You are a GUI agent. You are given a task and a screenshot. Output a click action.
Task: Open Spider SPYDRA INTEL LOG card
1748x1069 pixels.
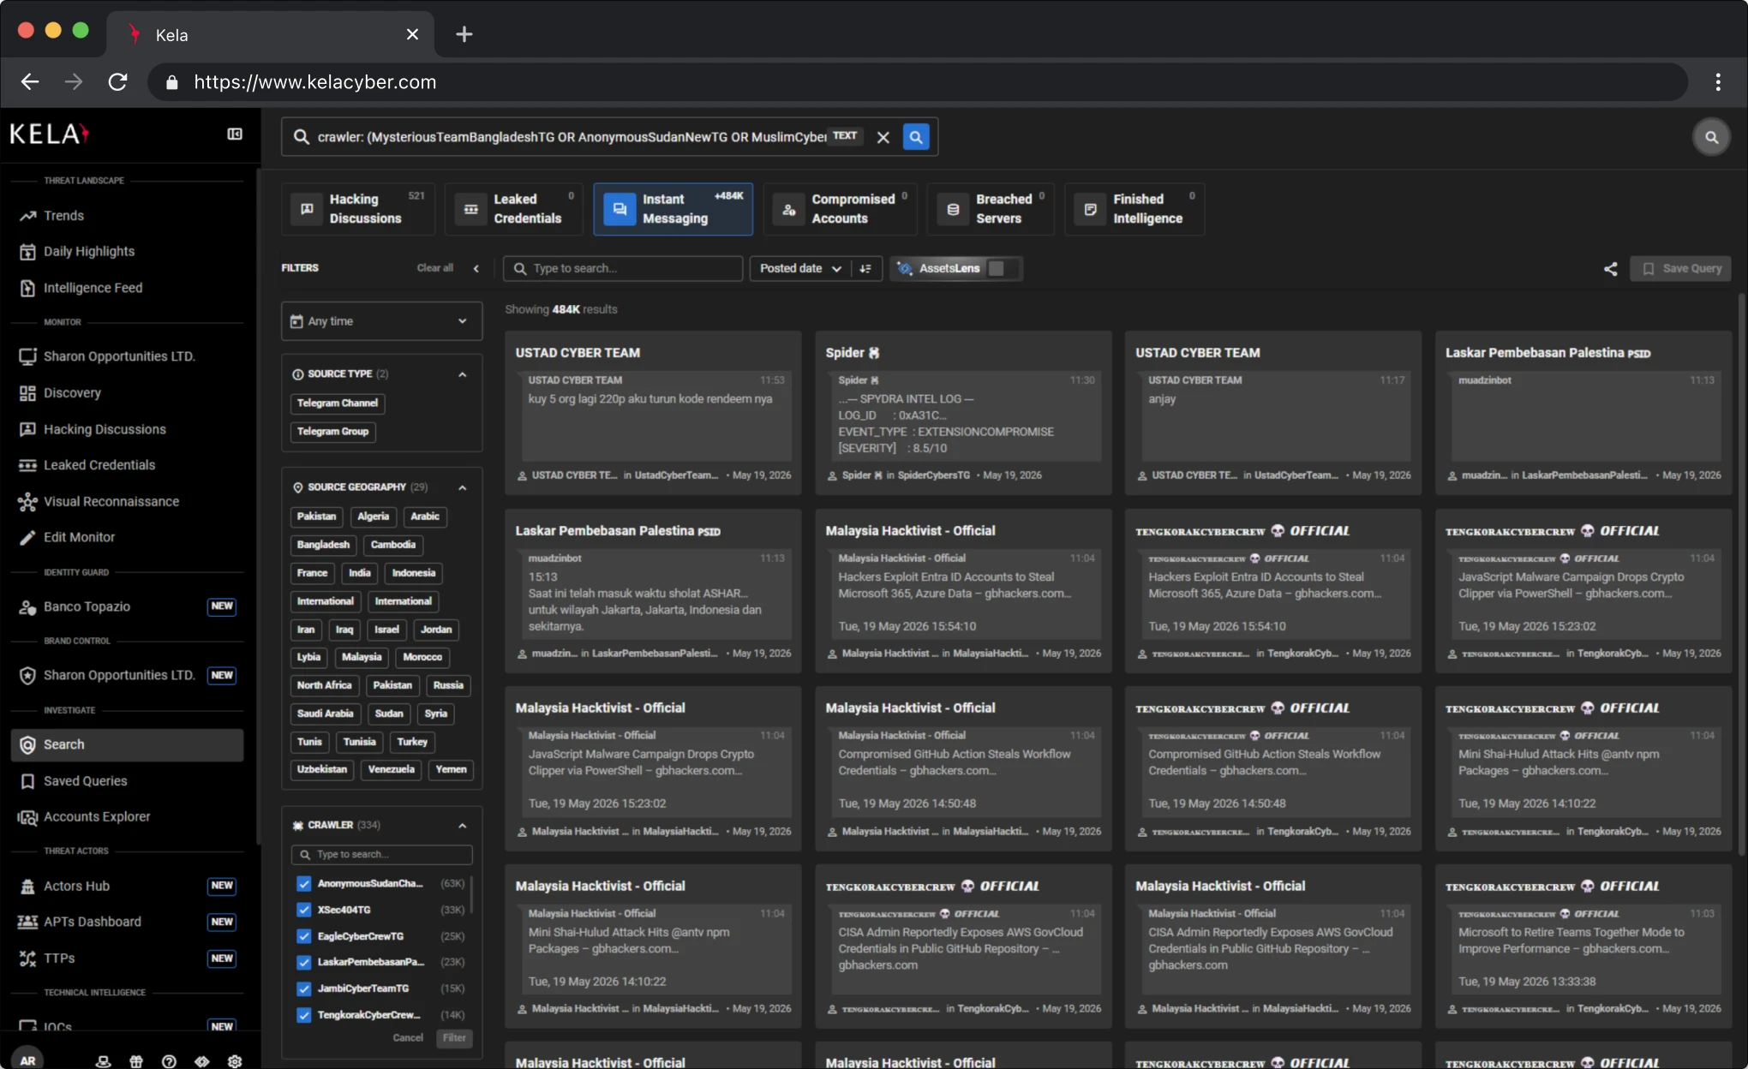point(963,413)
